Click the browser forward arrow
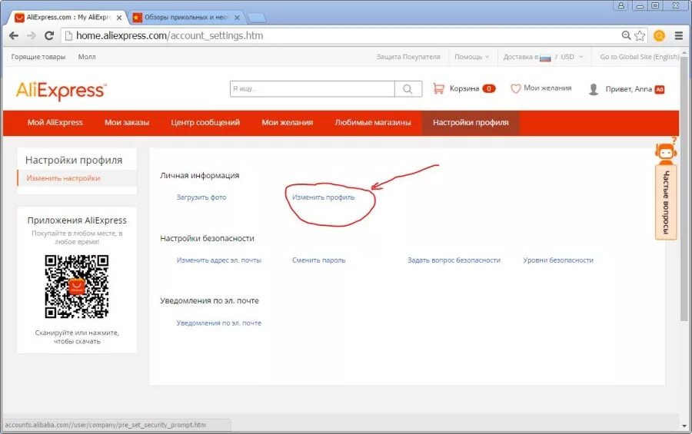The width and height of the screenshot is (692, 434). (x=31, y=36)
